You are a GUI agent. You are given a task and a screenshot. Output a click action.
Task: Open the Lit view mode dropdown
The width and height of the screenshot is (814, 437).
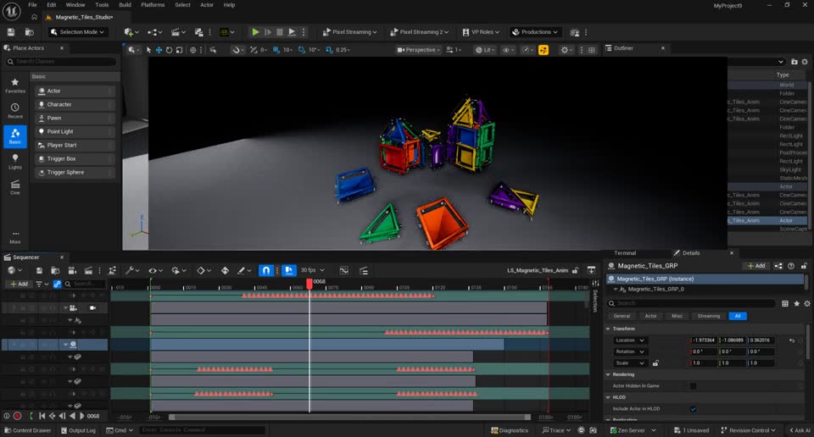tap(485, 50)
